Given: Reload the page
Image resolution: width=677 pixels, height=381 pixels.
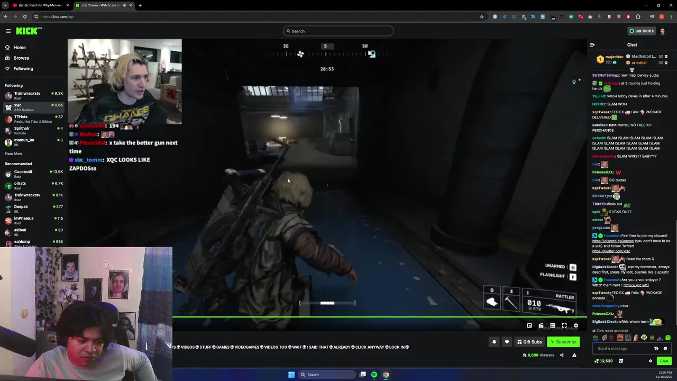Looking at the screenshot, I should 25,16.
